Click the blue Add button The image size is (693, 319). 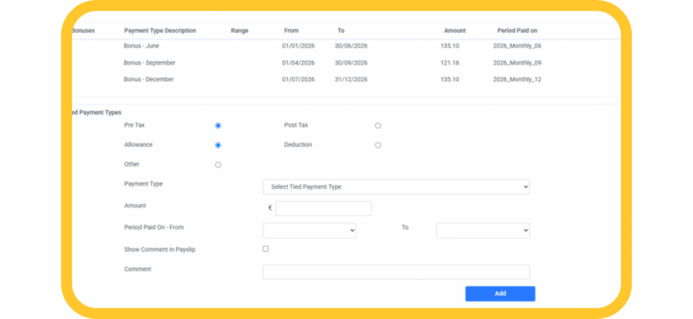(501, 294)
